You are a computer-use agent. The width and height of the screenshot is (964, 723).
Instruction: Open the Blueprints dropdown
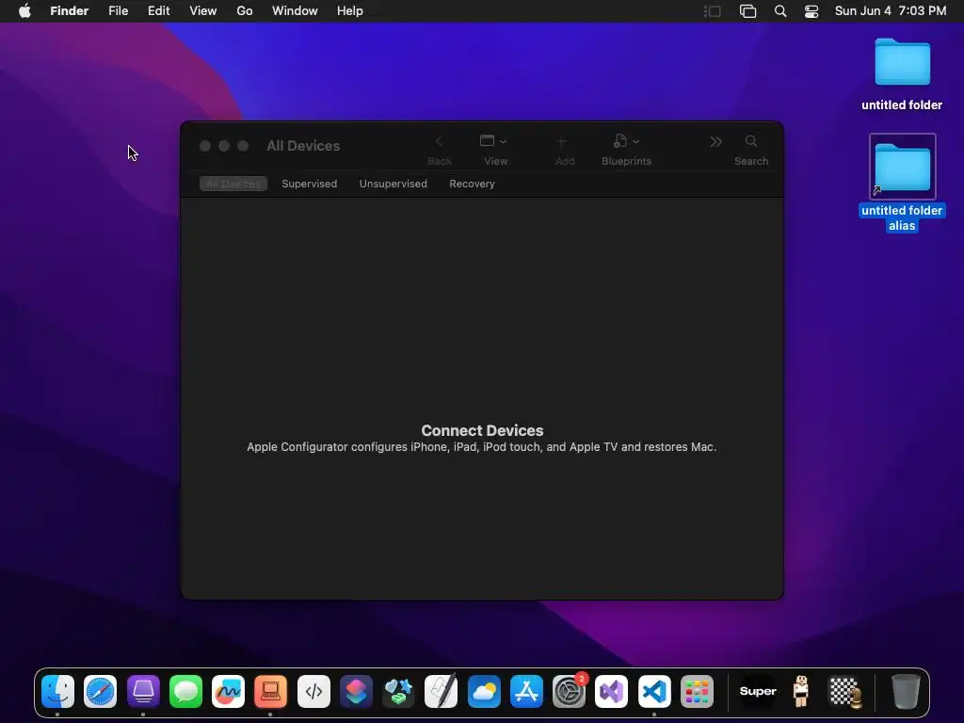(626, 141)
